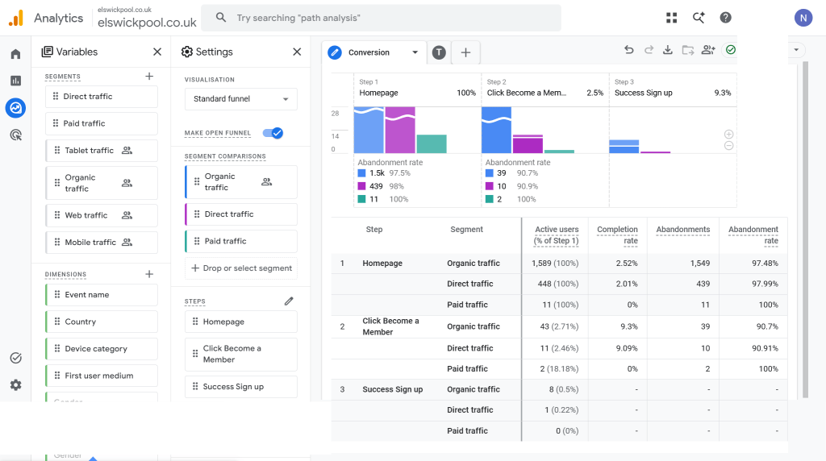This screenshot has width=826, height=461.
Task: Select First user medium dimension
Action: tap(102, 376)
